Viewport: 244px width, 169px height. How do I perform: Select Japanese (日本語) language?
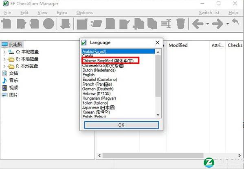tap(119, 108)
